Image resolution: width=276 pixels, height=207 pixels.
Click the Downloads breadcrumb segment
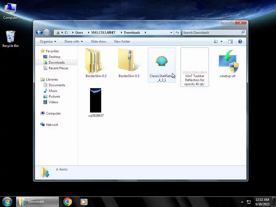tap(132, 33)
